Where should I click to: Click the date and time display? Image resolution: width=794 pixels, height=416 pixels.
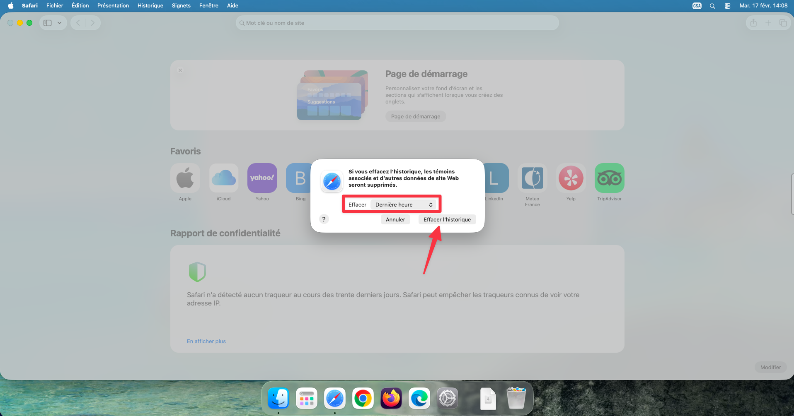[763, 5]
